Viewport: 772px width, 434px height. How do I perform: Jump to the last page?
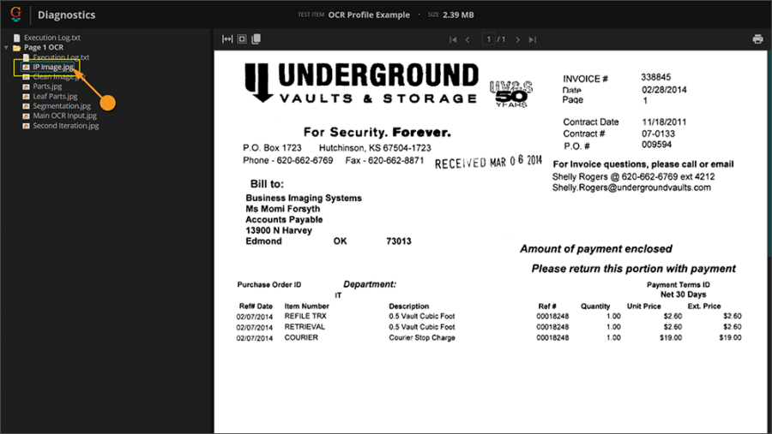point(532,40)
